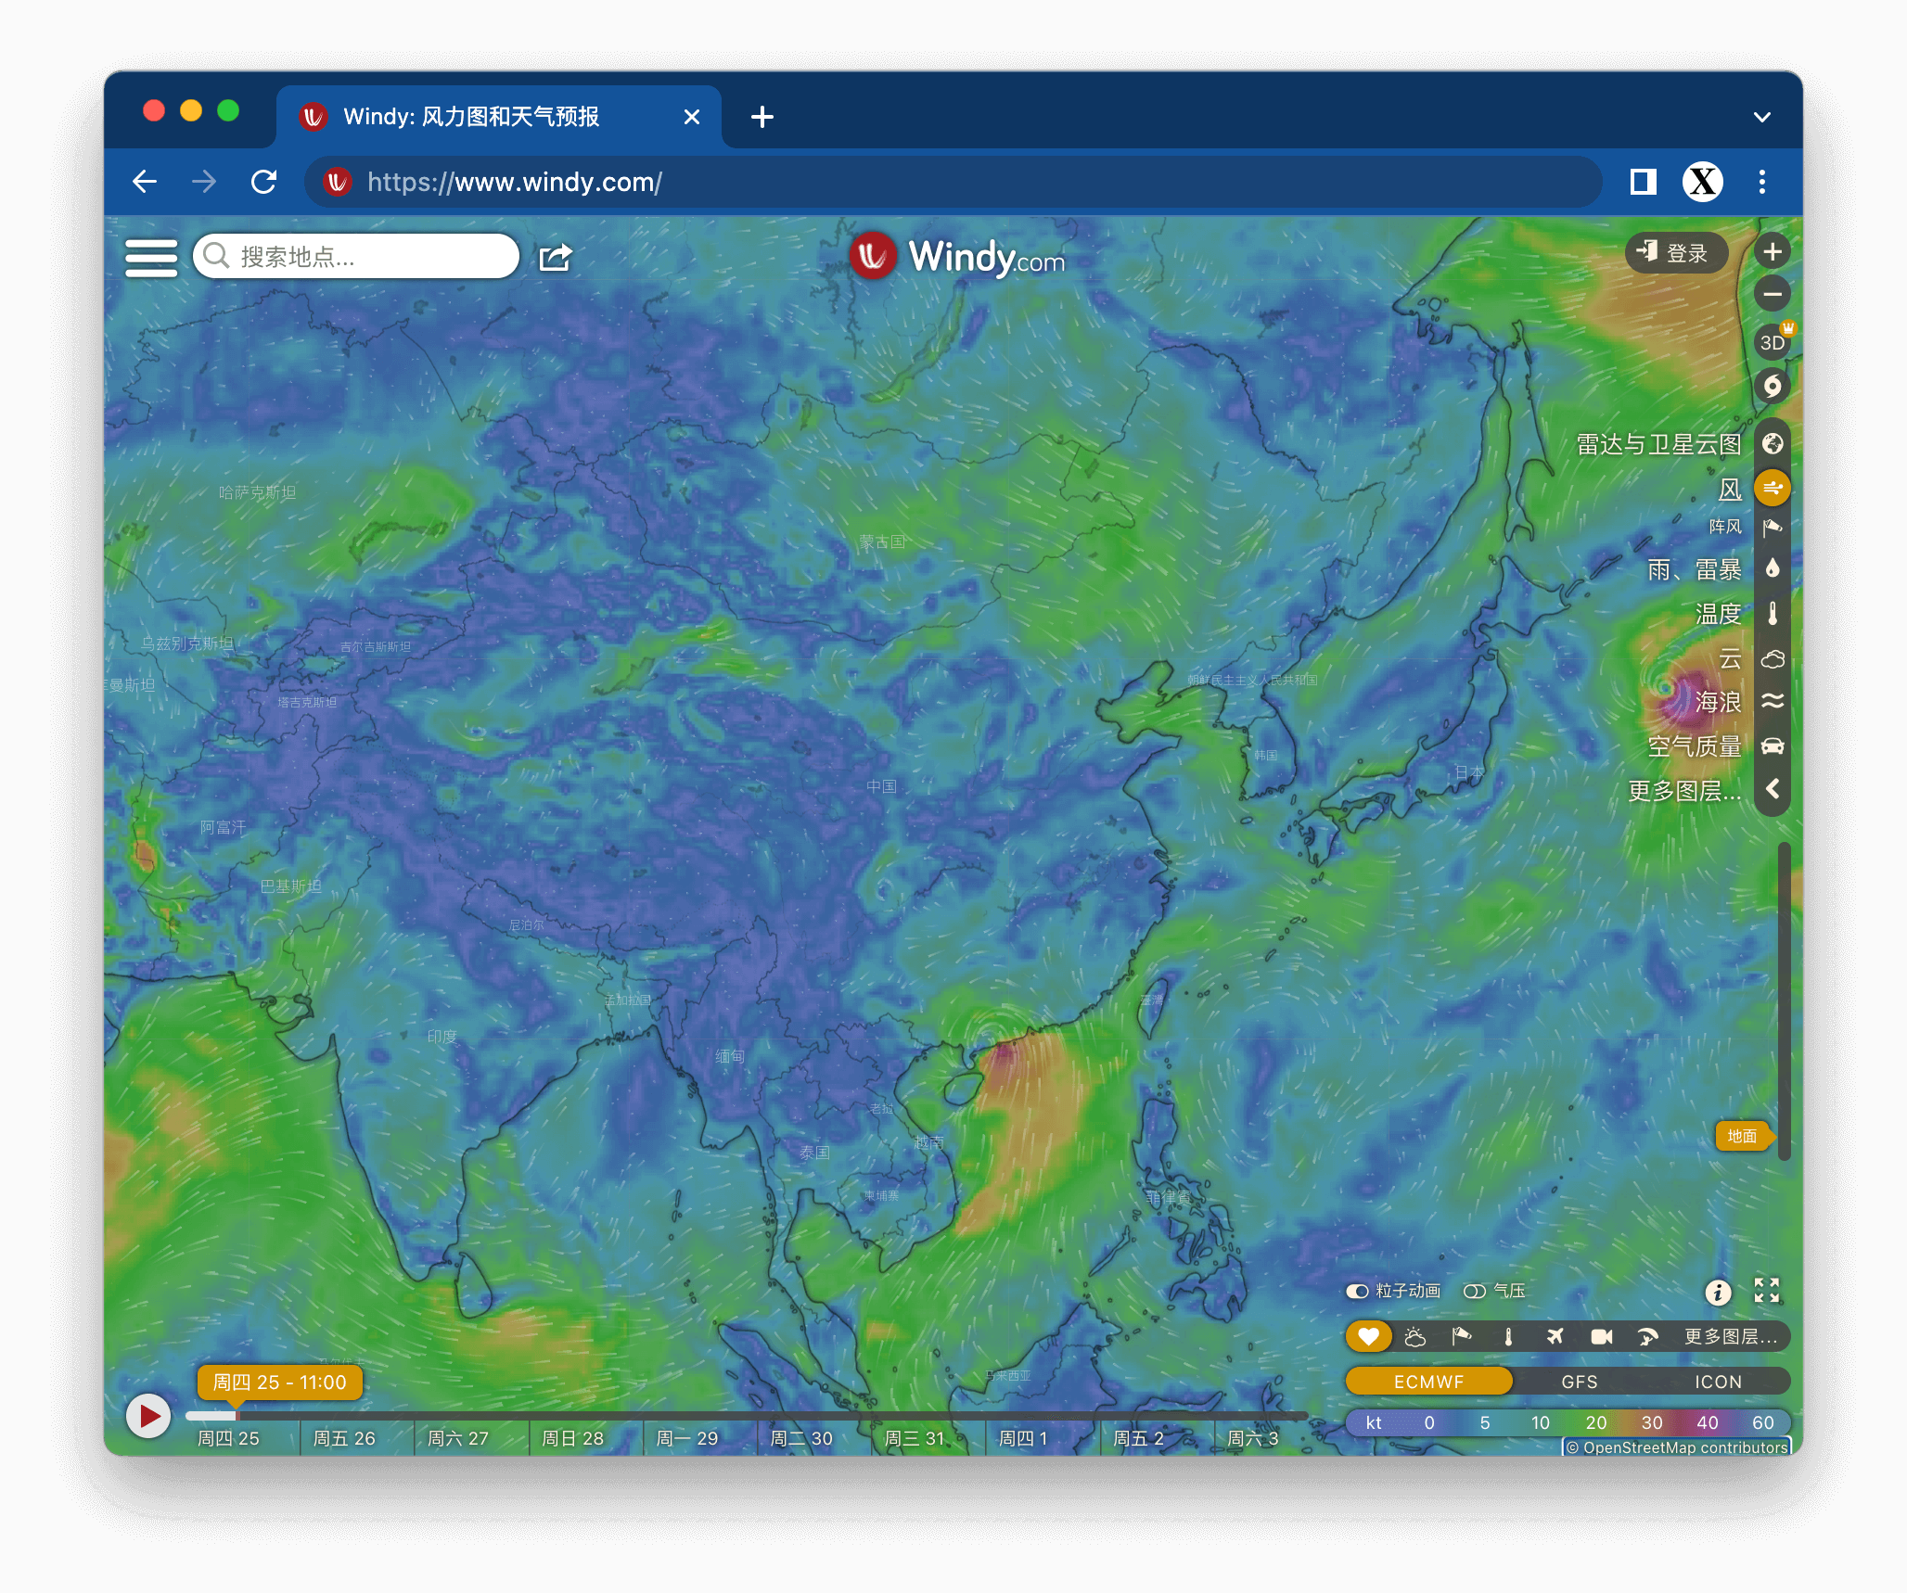Viewport: 1907px width, 1593px height.
Task: Select the GFS forecast model
Action: (1580, 1381)
